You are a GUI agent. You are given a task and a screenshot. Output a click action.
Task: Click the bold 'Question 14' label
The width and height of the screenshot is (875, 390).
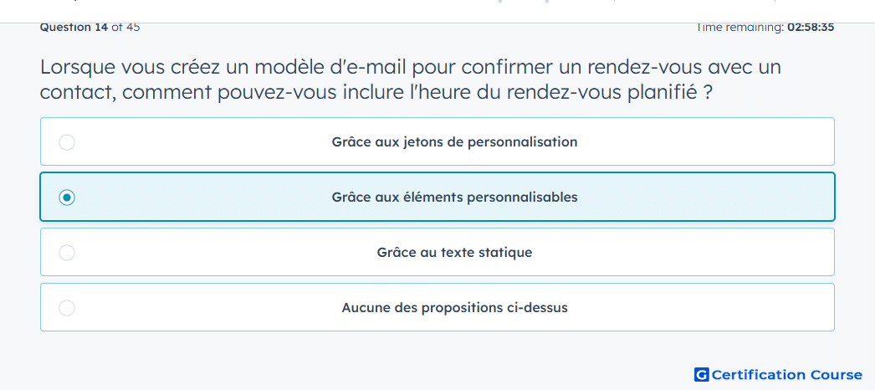(x=74, y=28)
